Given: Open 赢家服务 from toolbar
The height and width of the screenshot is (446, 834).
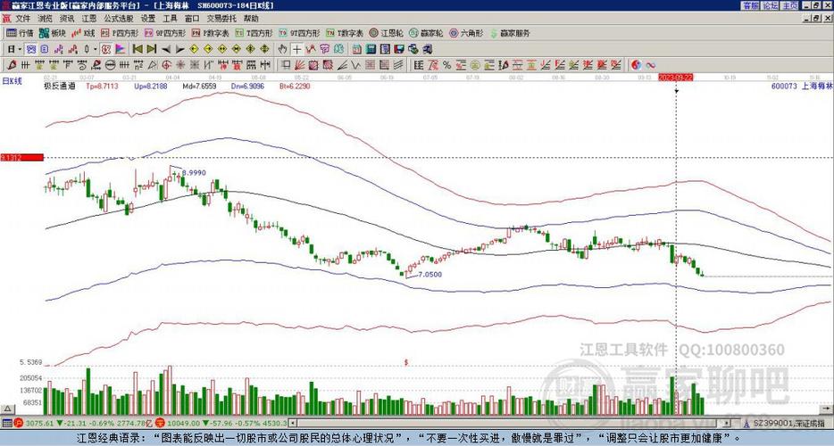Looking at the screenshot, I should click(x=510, y=33).
